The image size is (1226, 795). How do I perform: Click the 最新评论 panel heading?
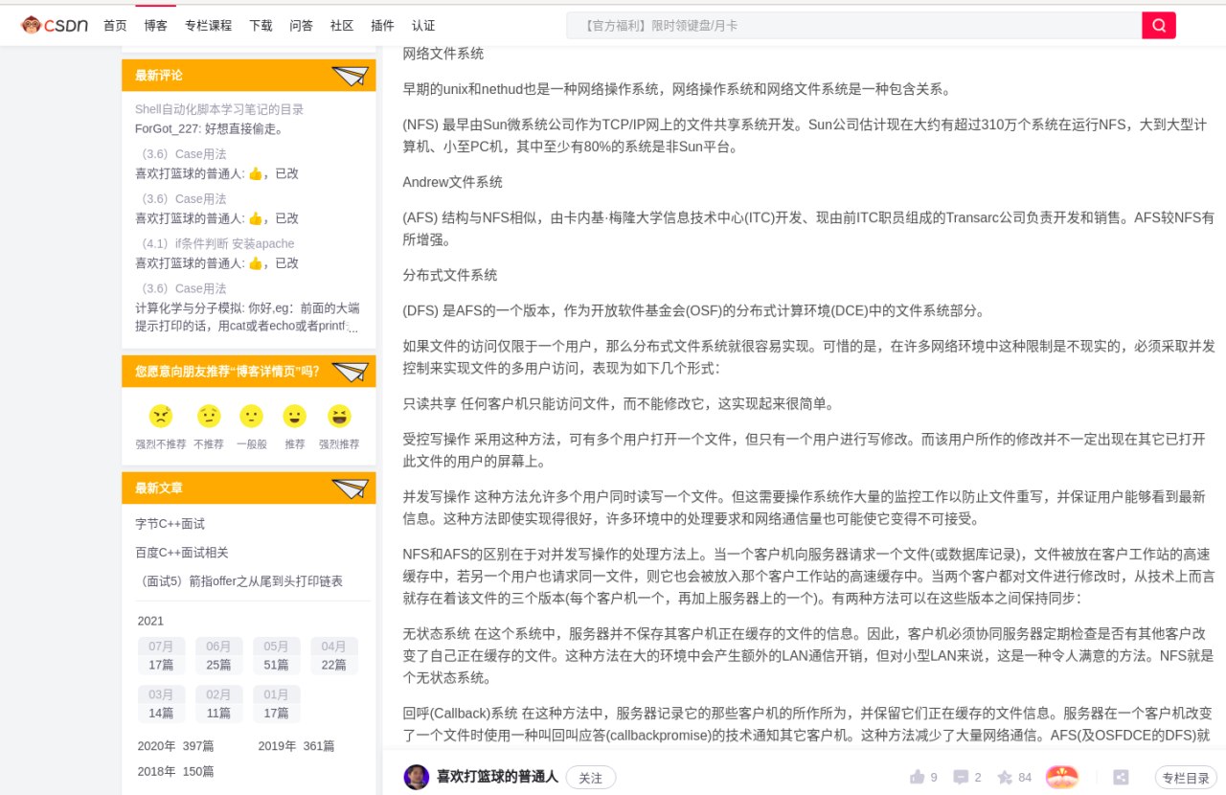(x=159, y=76)
